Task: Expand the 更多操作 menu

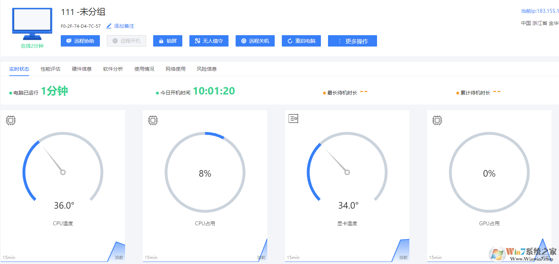Action: [x=352, y=41]
